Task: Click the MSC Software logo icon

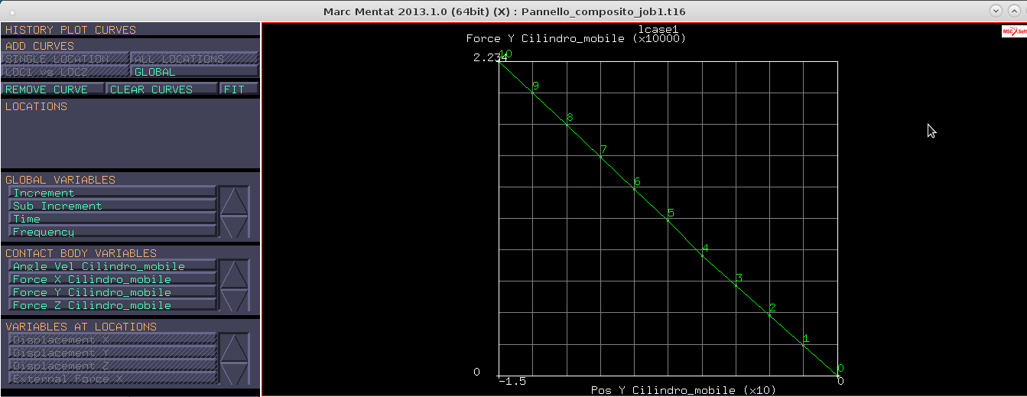Action: pos(1014,31)
